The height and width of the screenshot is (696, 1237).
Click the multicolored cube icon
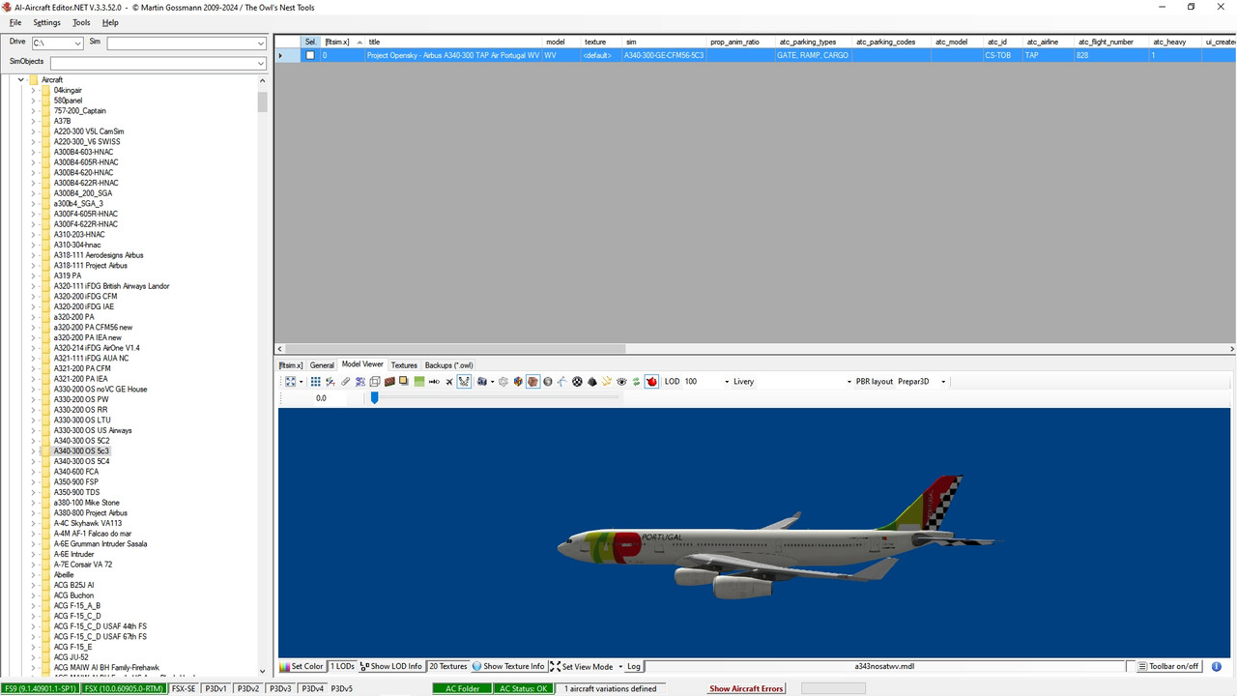[x=517, y=381]
